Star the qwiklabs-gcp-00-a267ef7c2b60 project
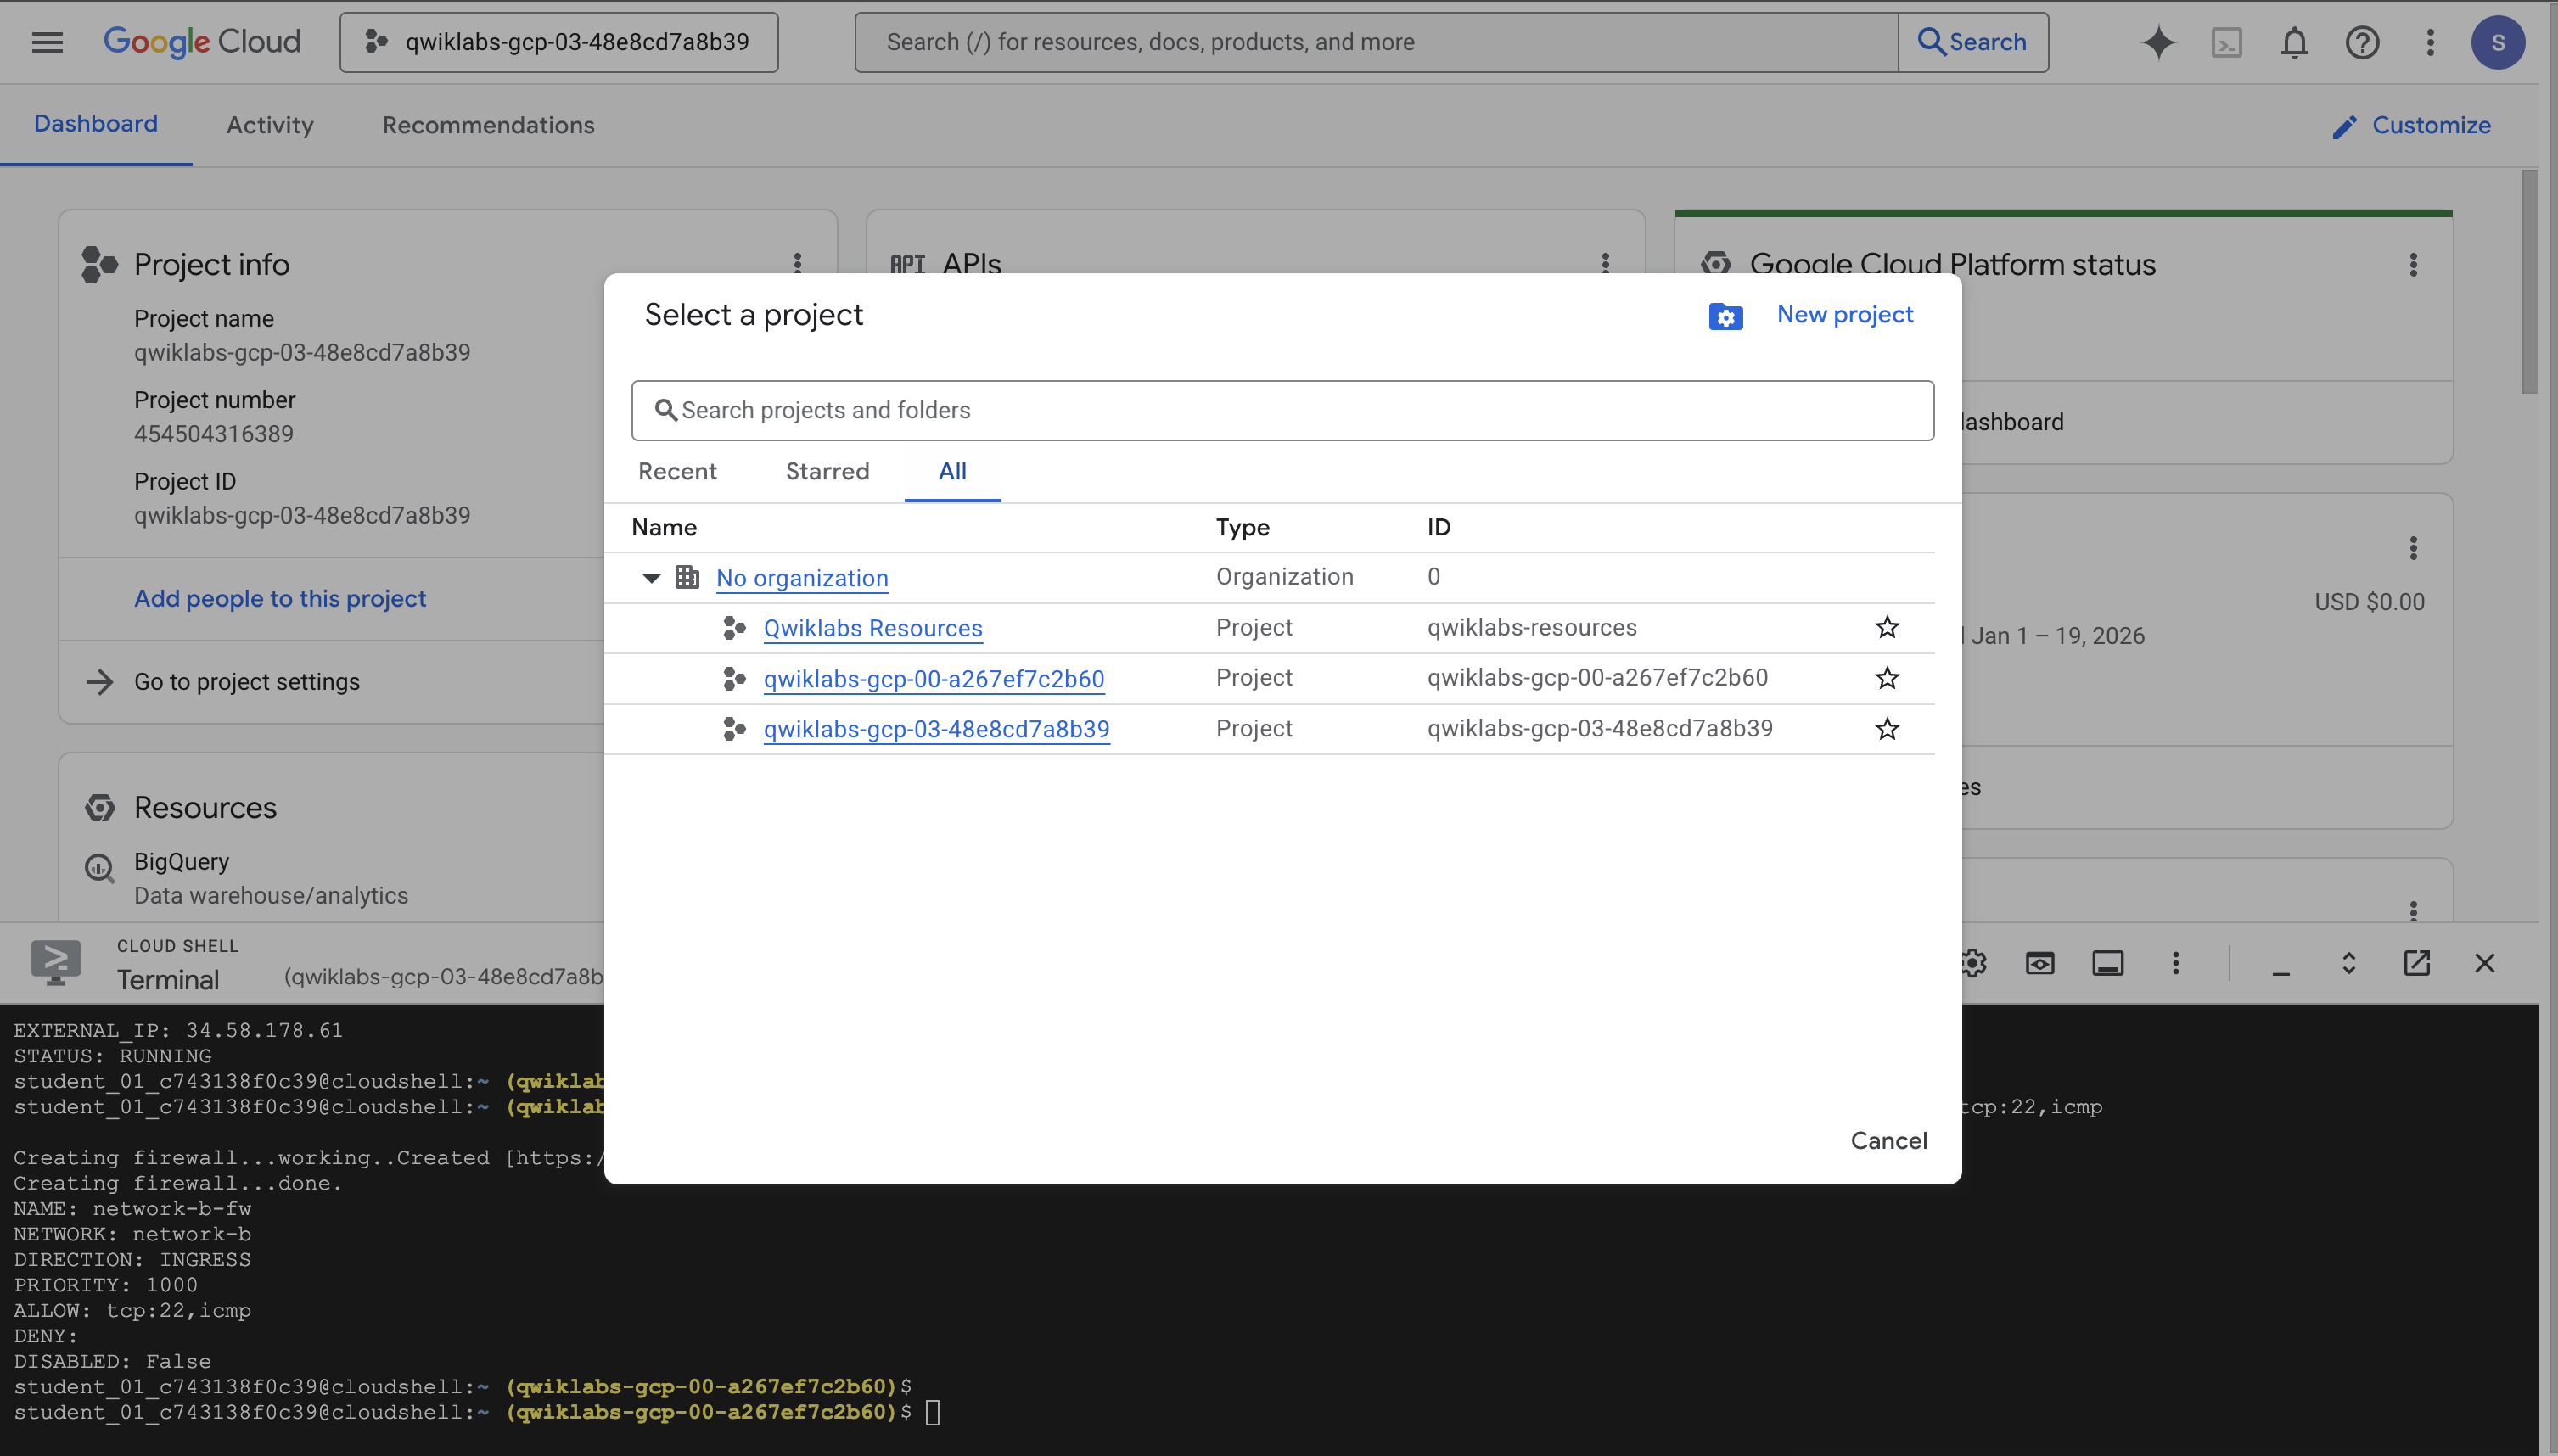The height and width of the screenshot is (1456, 2558). click(x=1887, y=678)
